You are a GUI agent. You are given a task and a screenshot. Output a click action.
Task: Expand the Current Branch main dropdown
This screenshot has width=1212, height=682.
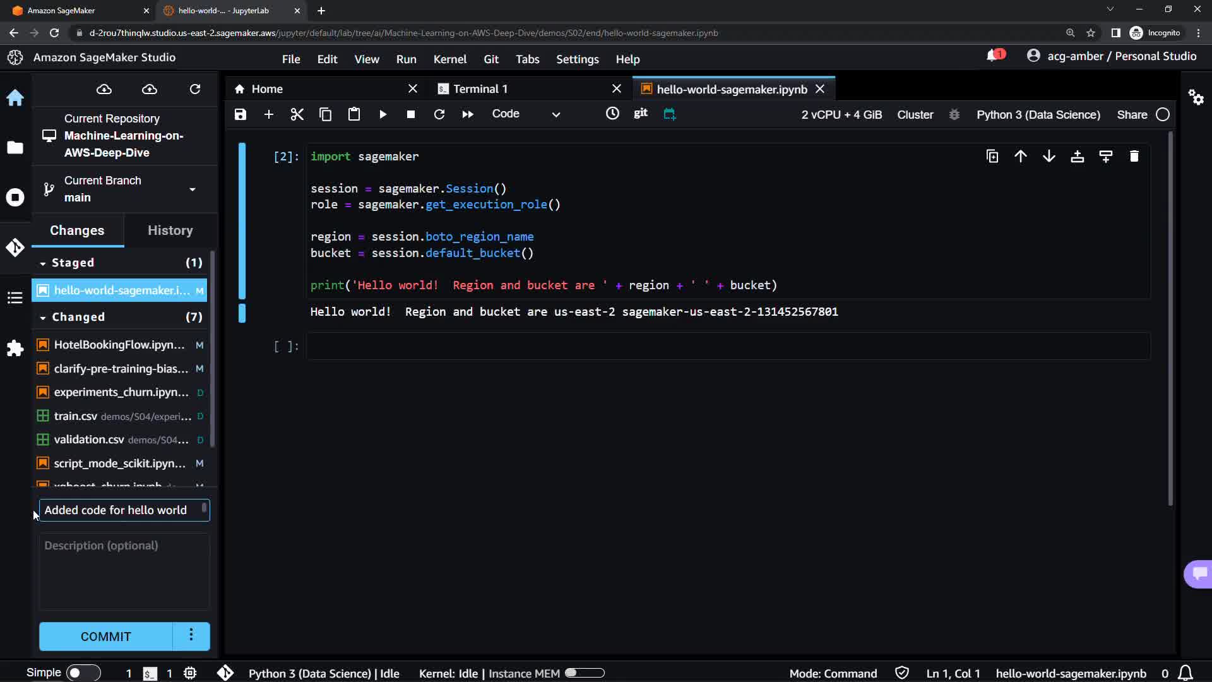point(192,189)
